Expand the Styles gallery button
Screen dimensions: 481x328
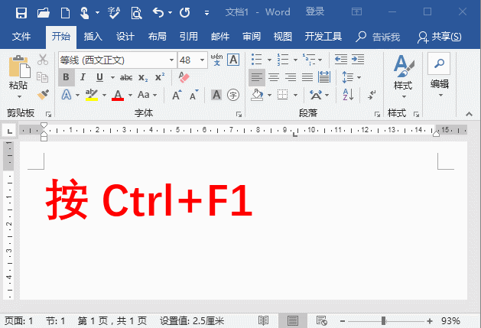tap(404, 76)
